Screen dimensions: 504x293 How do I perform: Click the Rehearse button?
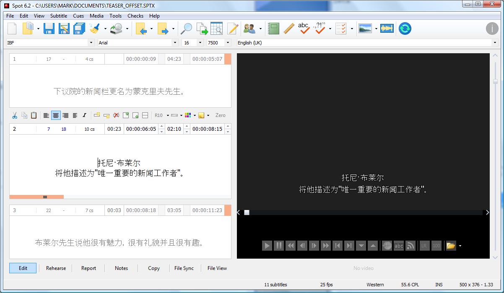[56, 268]
